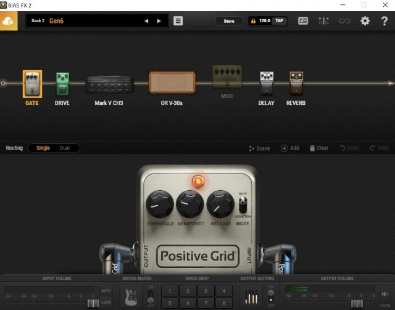Mute output with speaker icon
Image resolution: width=395 pixels, height=310 pixels.
385,294
